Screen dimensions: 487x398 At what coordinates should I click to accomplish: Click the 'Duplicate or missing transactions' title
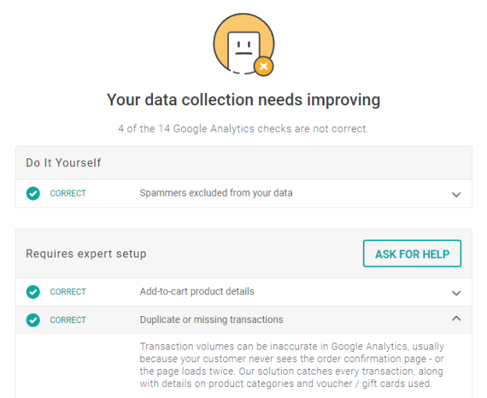click(212, 320)
